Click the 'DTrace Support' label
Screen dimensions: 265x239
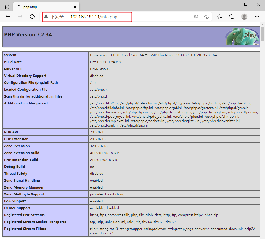click(17, 208)
